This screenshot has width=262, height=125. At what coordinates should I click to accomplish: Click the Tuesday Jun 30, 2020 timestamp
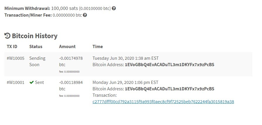point(126,58)
